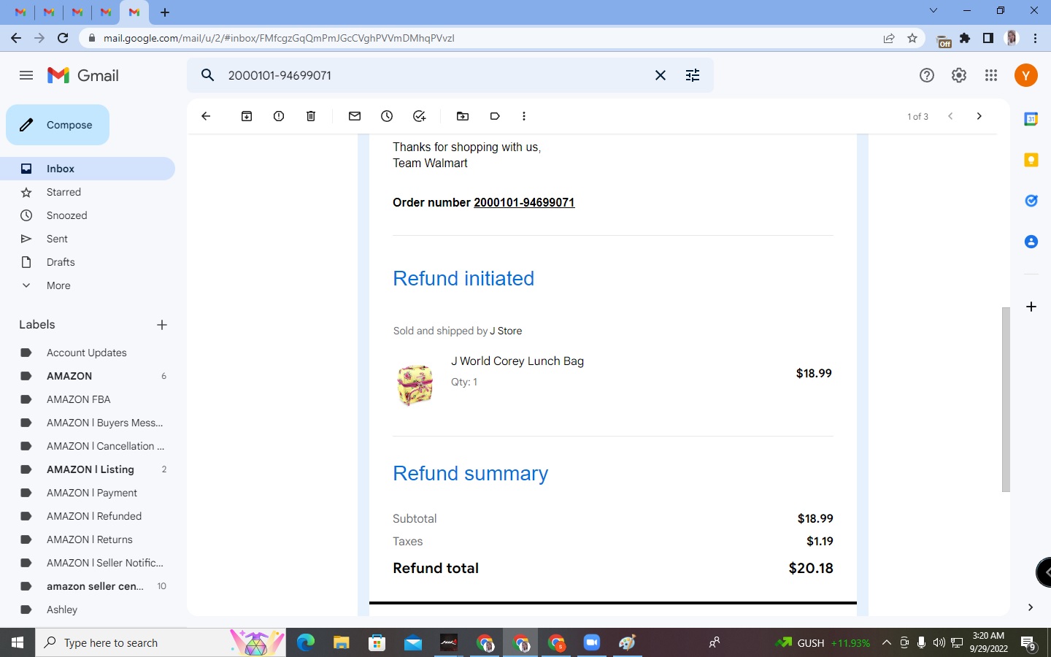1051x657 pixels.
Task: Open the Windows Start menu
Action: (x=18, y=642)
